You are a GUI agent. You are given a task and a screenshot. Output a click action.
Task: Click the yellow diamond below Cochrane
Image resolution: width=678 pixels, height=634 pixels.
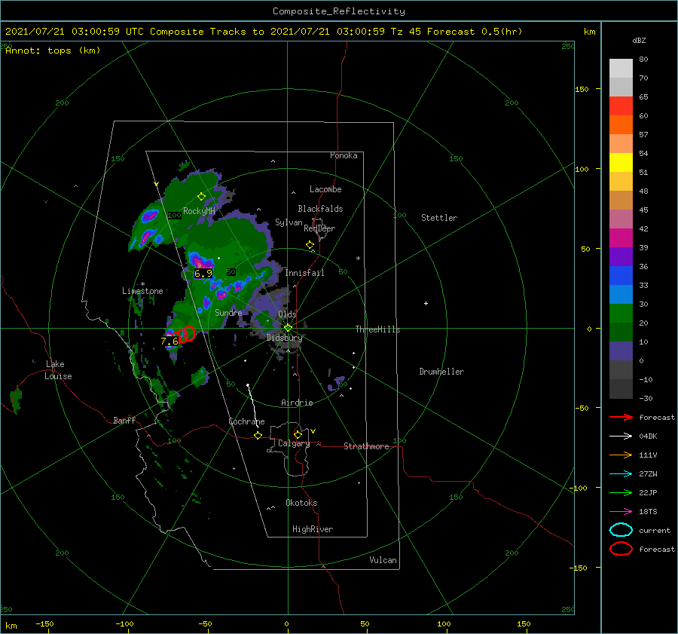258,436
